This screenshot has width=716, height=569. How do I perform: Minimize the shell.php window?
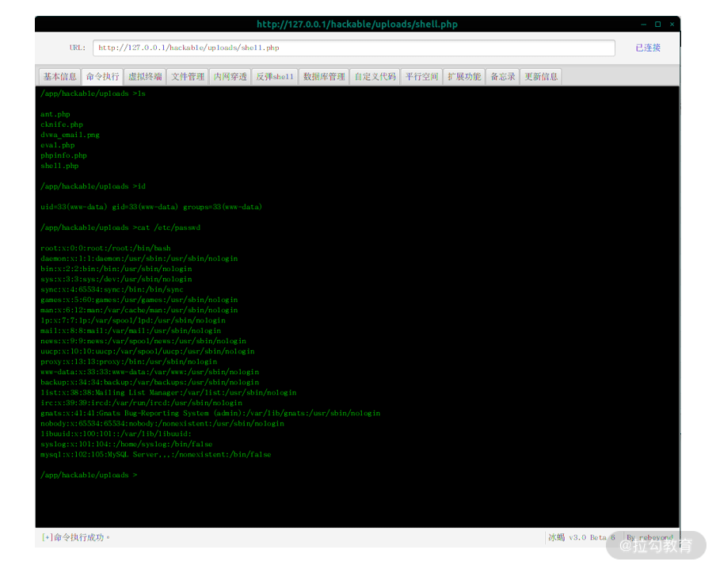pos(643,25)
